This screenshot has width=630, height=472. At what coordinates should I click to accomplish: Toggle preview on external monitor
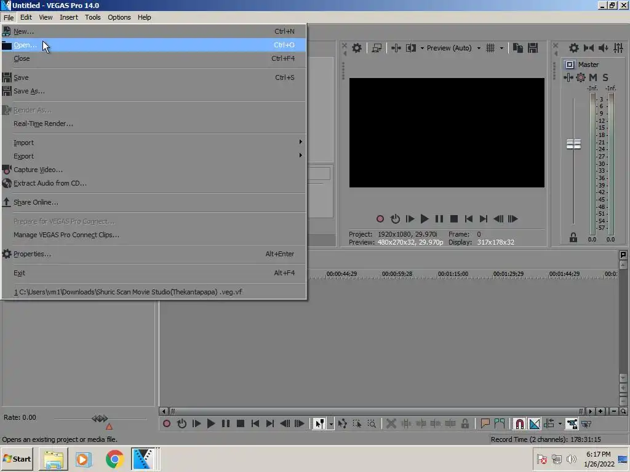pyautogui.click(x=377, y=48)
